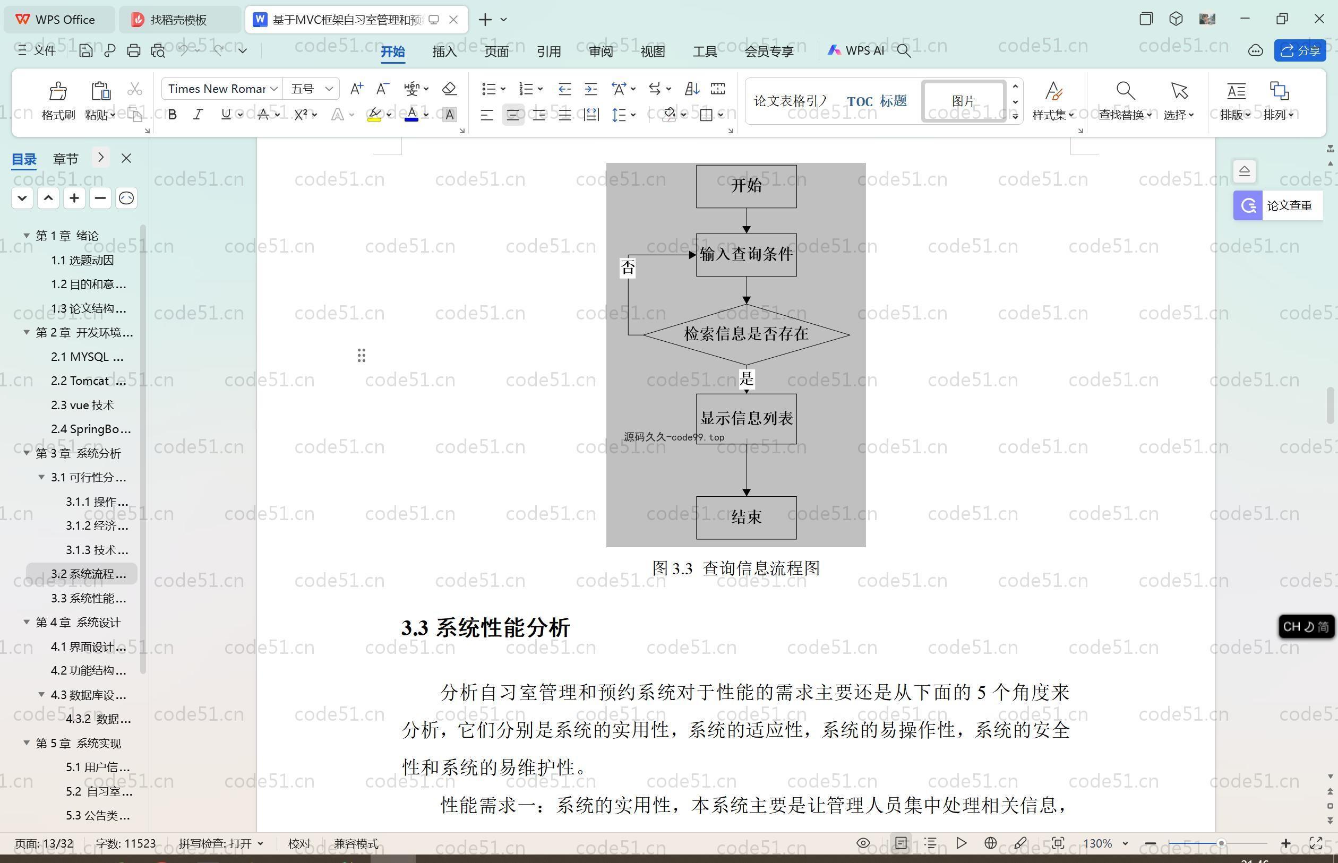Toggle character shading button
Screen dimensions: 1338x863
coord(449,115)
